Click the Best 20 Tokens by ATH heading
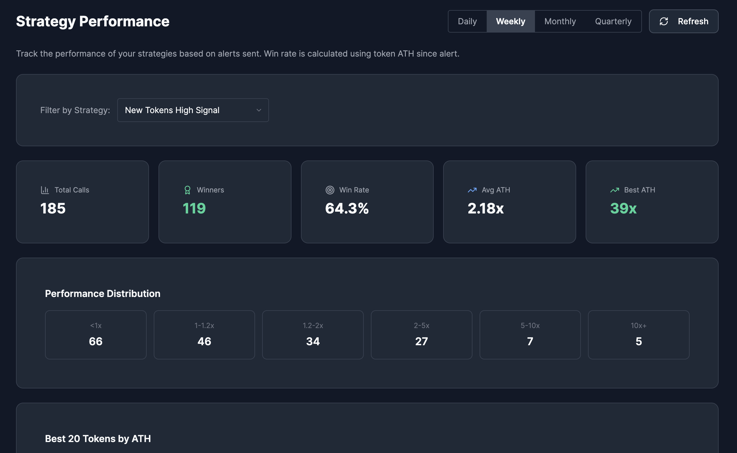 coord(98,438)
